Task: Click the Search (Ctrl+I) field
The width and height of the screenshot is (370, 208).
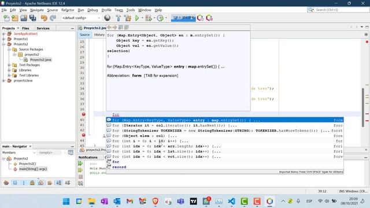Action: [338, 10]
